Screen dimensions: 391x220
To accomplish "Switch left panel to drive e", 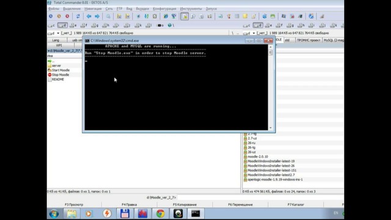I will 73,26.
